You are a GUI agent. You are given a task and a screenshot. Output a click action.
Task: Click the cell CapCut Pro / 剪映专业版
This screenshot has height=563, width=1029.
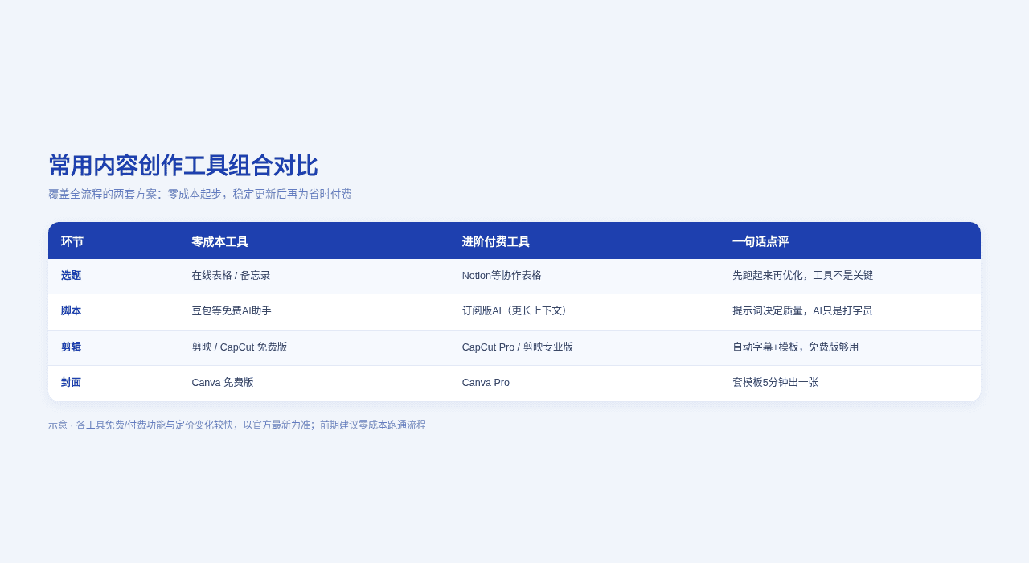[x=518, y=347]
